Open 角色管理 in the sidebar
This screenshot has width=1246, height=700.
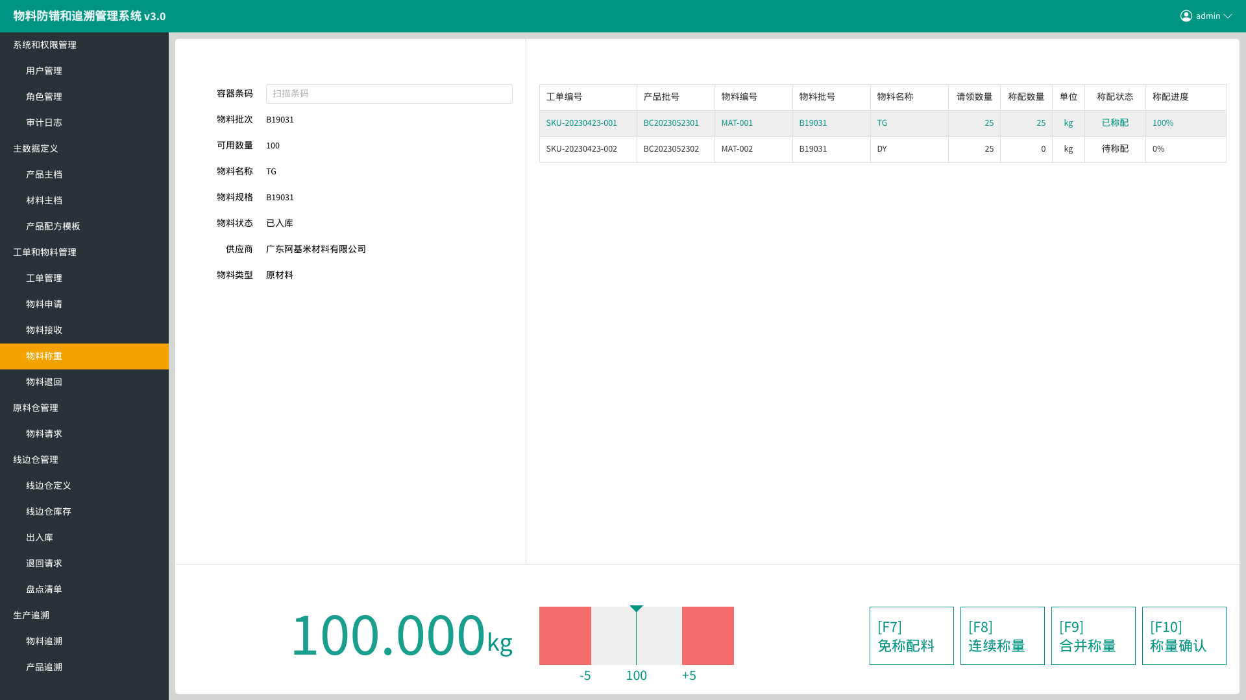(x=84, y=97)
